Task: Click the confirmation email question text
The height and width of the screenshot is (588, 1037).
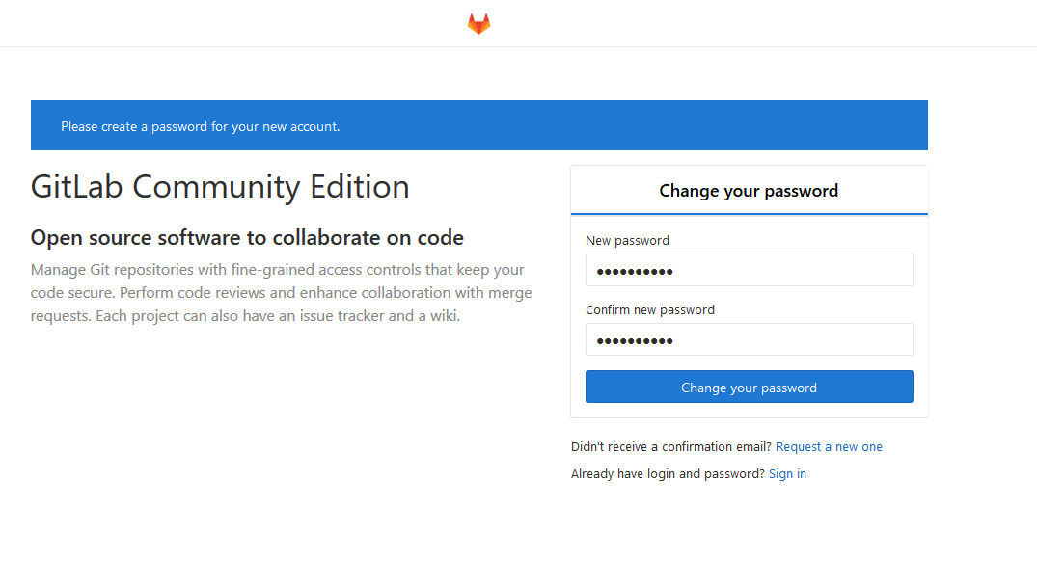Action: [x=670, y=447]
